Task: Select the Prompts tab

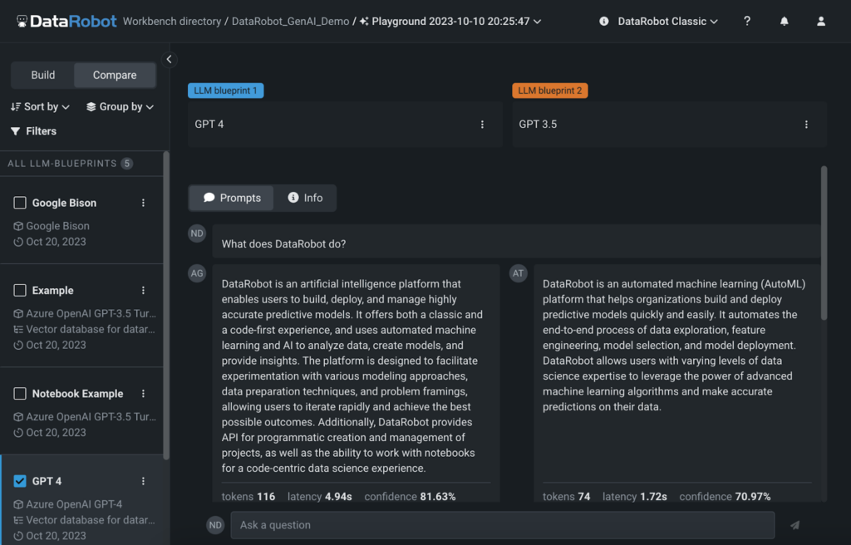Action: 232,198
